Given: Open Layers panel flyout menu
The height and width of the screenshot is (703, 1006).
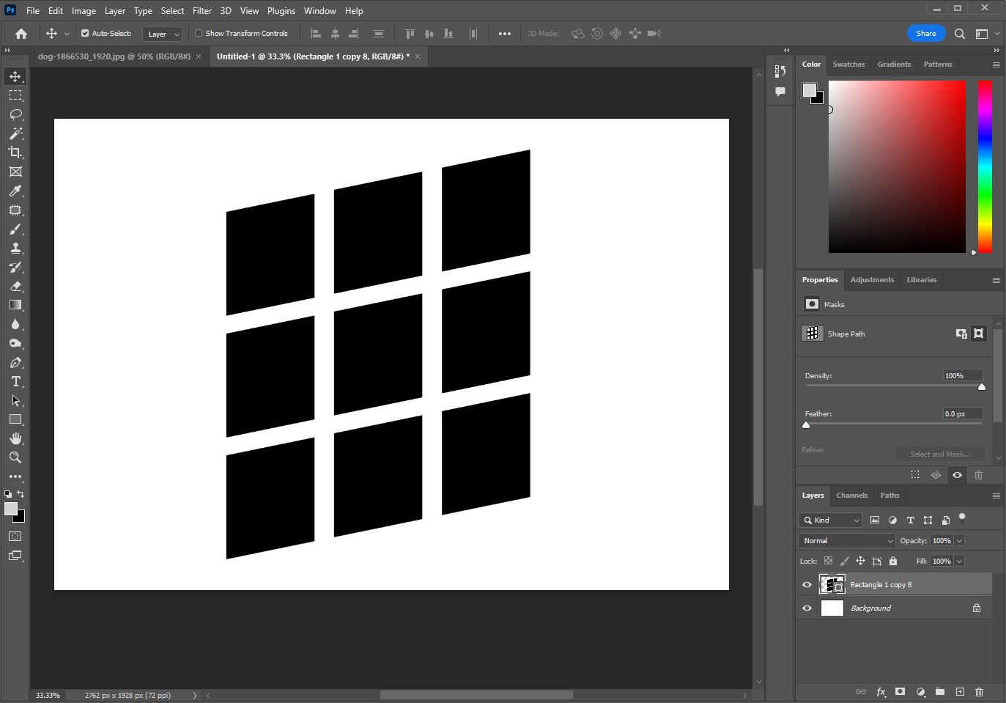Looking at the screenshot, I should pos(996,496).
